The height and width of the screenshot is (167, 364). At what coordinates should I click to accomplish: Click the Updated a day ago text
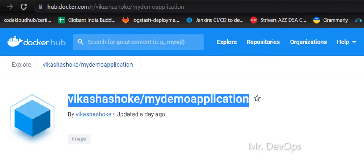tap(141, 114)
